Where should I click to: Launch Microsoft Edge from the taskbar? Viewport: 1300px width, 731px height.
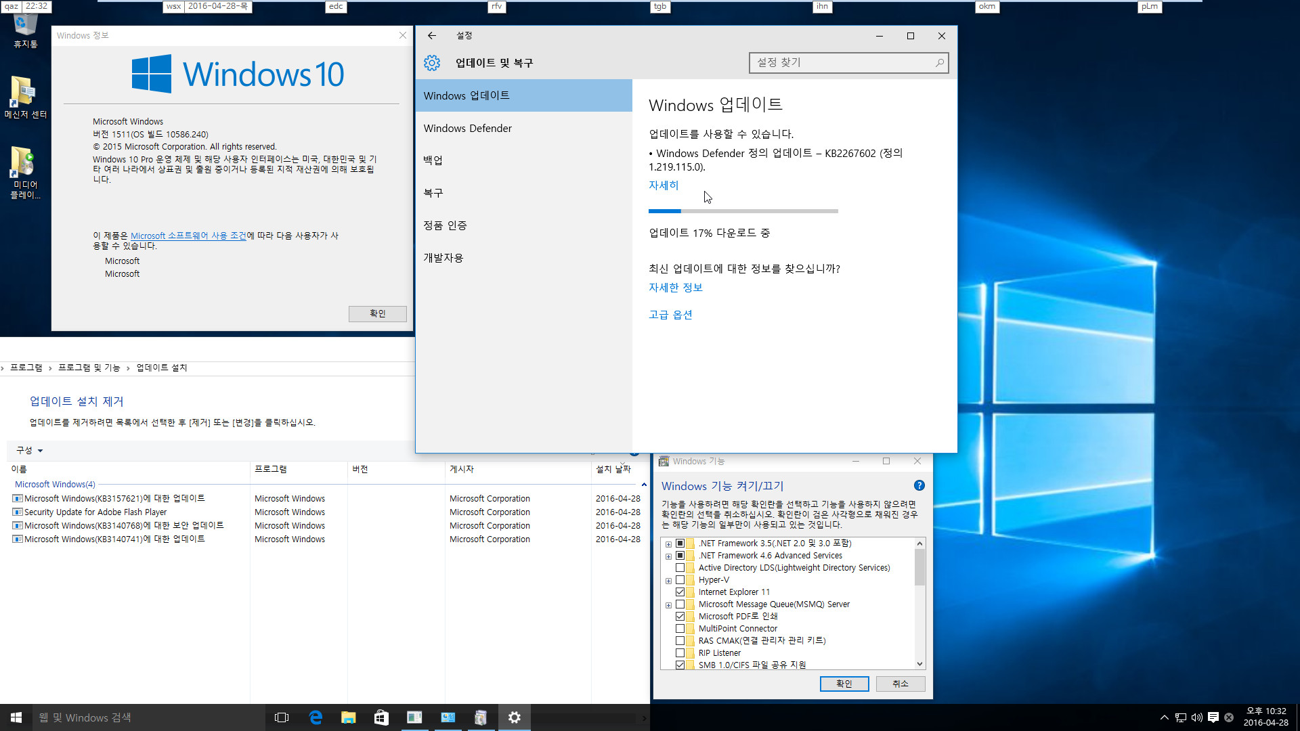click(x=316, y=717)
